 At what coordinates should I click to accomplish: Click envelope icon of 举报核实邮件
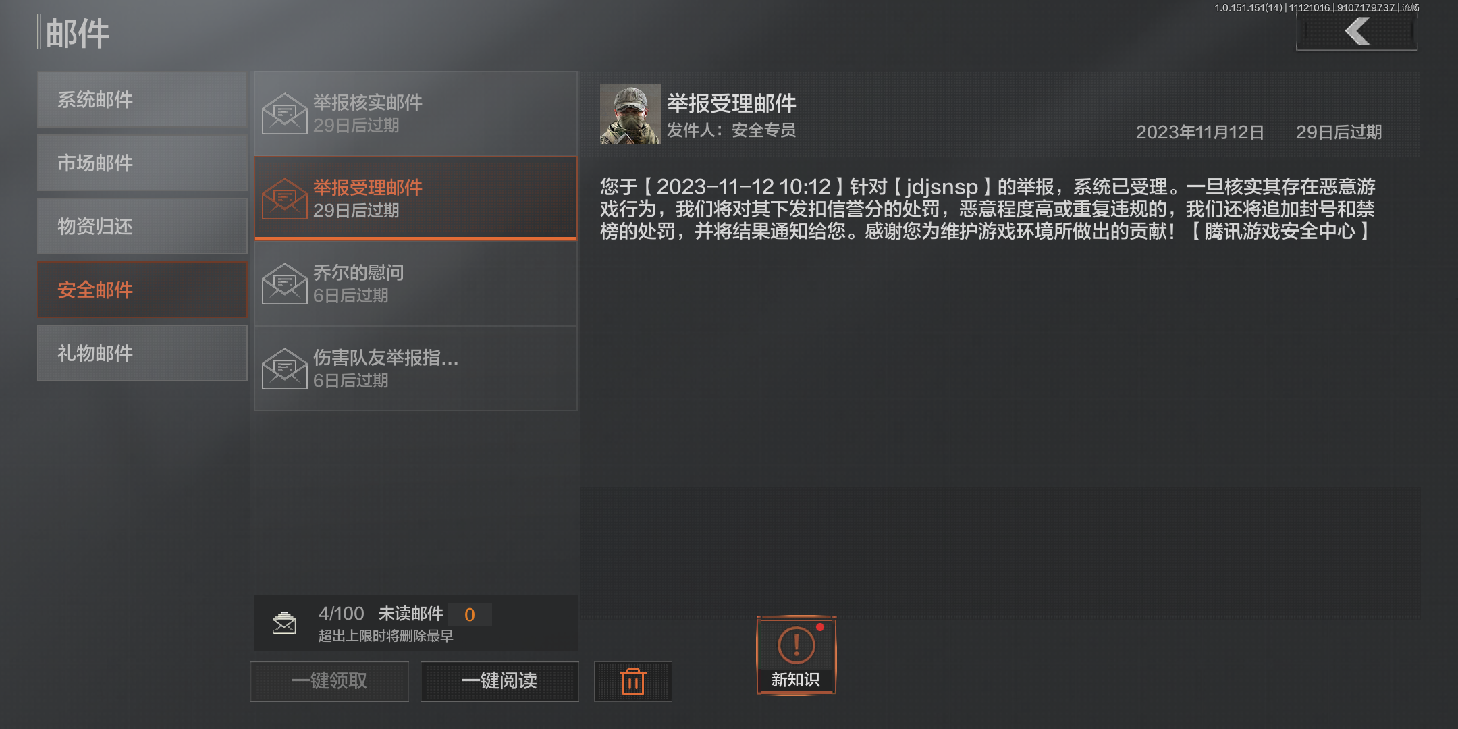click(x=284, y=113)
